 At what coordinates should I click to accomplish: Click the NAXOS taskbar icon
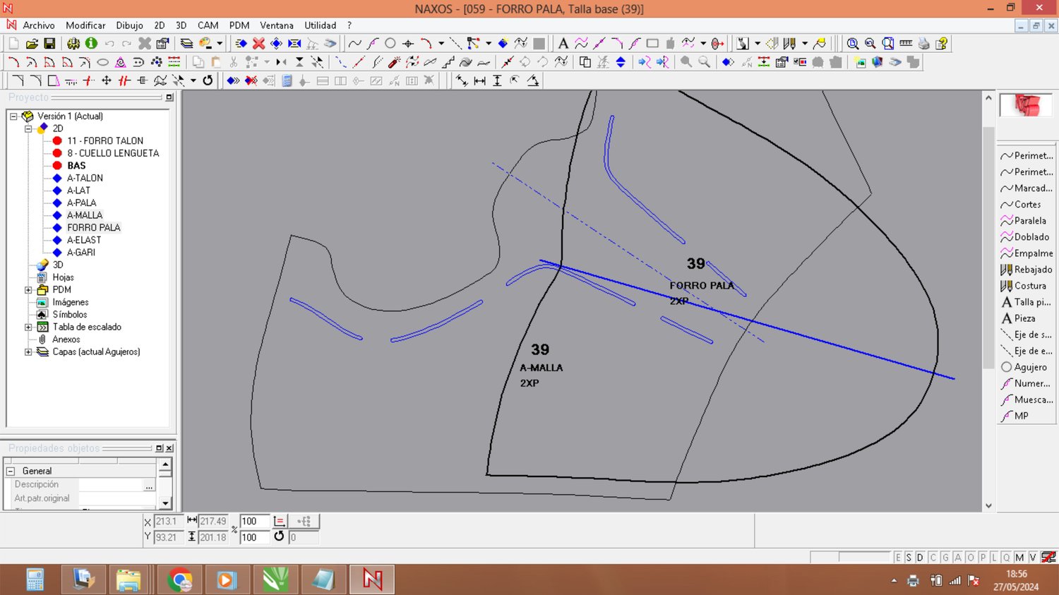pyautogui.click(x=372, y=580)
